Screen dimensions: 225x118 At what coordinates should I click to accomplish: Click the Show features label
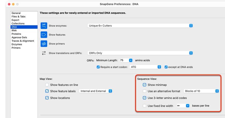tap(57, 35)
